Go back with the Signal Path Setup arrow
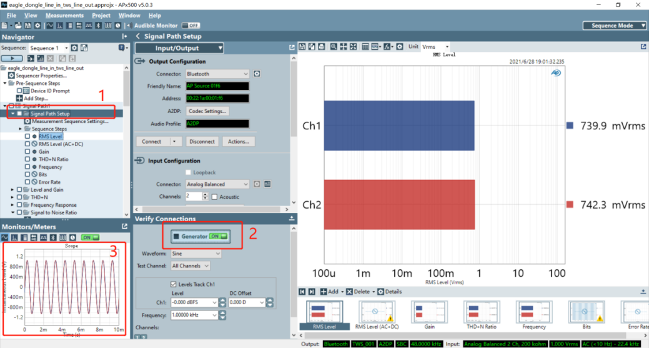This screenshot has width=649, height=348. coord(138,36)
